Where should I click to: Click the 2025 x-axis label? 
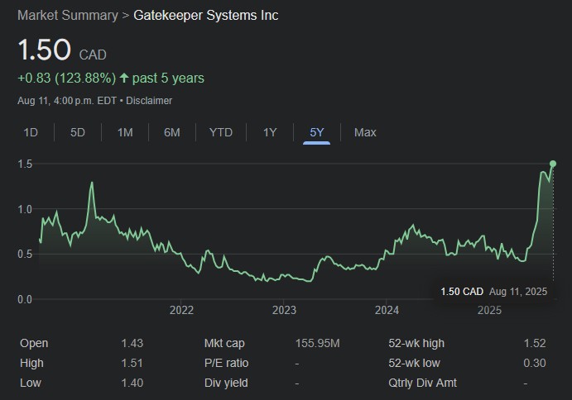click(x=489, y=310)
